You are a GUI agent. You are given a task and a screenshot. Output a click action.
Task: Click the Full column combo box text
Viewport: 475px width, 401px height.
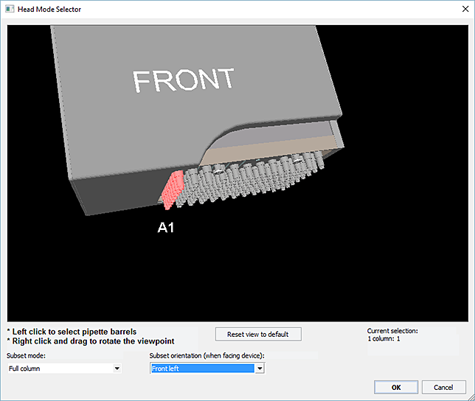pyautogui.click(x=24, y=369)
